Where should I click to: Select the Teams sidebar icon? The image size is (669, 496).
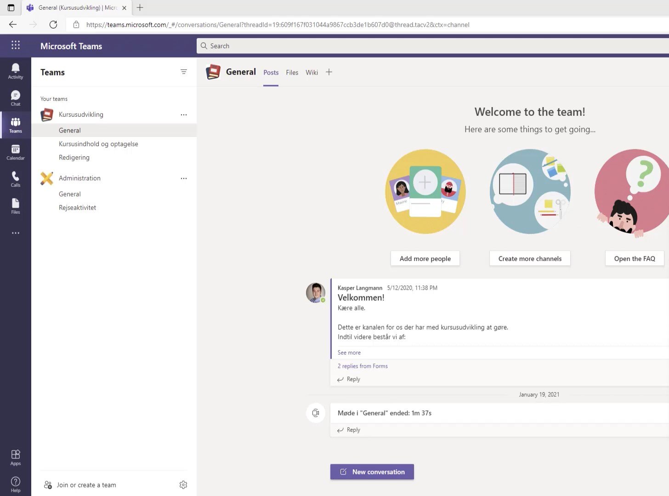tap(16, 125)
